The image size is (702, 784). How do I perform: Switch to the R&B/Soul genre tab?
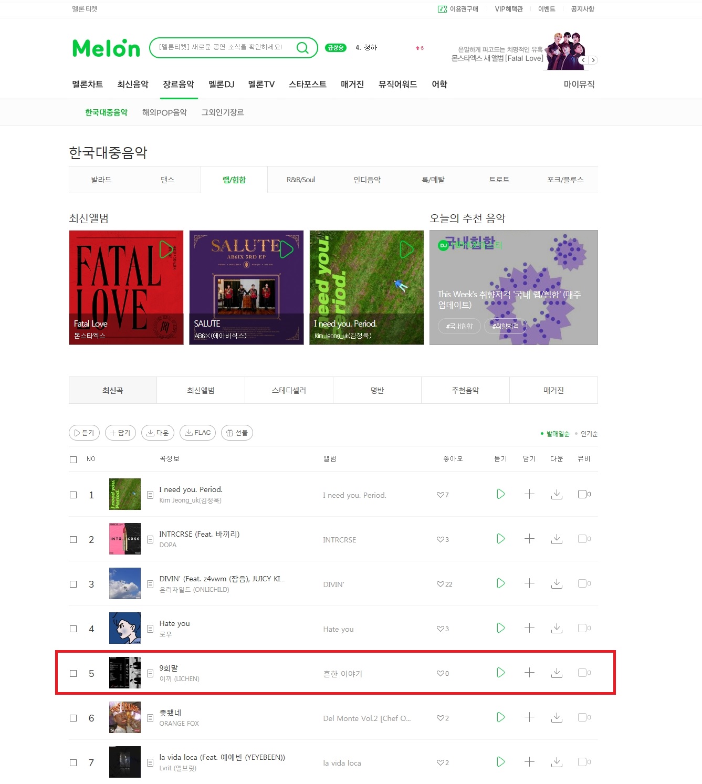point(301,180)
